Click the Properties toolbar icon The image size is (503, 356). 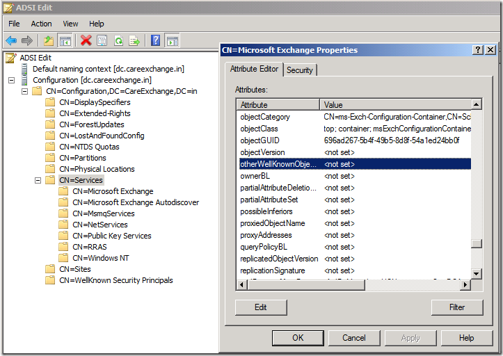[x=102, y=41]
